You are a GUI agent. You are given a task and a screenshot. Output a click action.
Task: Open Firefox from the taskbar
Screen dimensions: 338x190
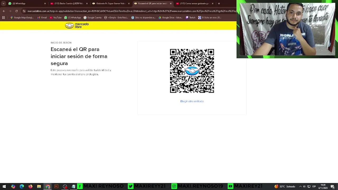(30, 187)
